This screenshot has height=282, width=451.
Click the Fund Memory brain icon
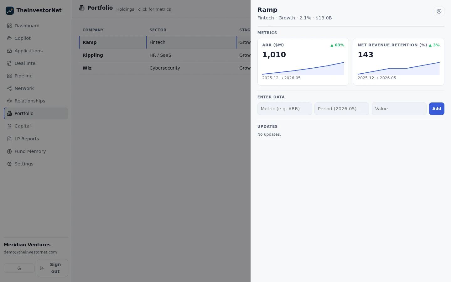pos(9,151)
